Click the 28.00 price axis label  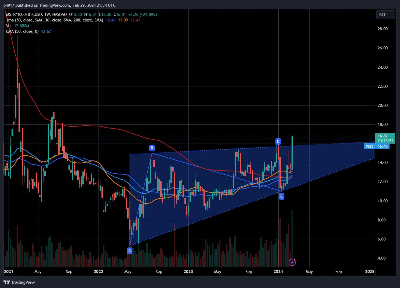pos(383,29)
